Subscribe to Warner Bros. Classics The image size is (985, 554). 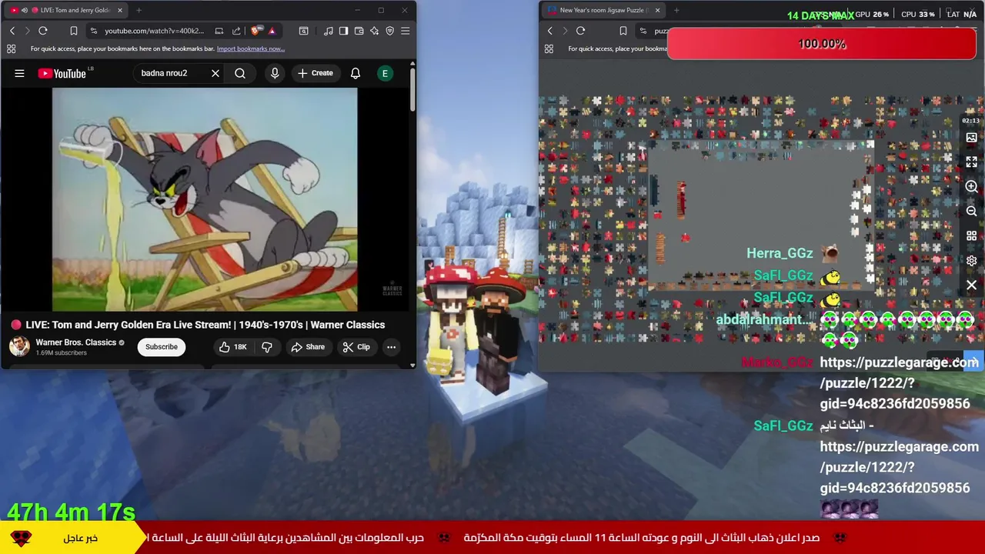(162, 346)
